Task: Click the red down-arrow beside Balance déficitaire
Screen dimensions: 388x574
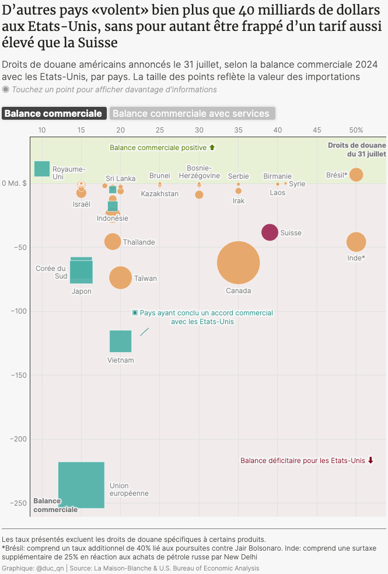Action: click(x=370, y=461)
